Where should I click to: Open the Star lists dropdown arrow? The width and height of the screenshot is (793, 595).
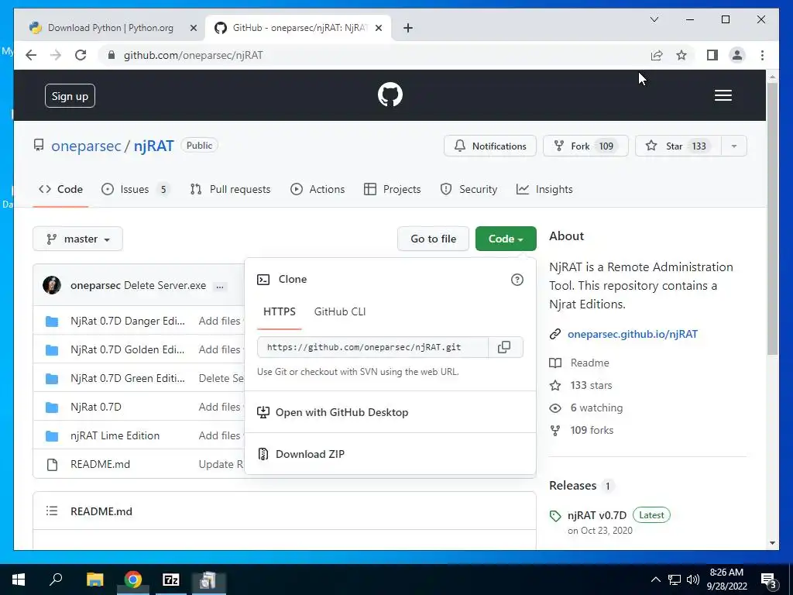pyautogui.click(x=734, y=146)
